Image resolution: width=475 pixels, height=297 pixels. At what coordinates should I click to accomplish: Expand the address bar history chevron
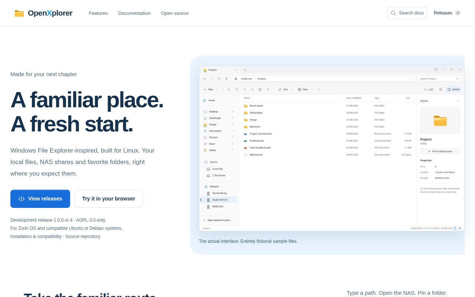click(412, 79)
